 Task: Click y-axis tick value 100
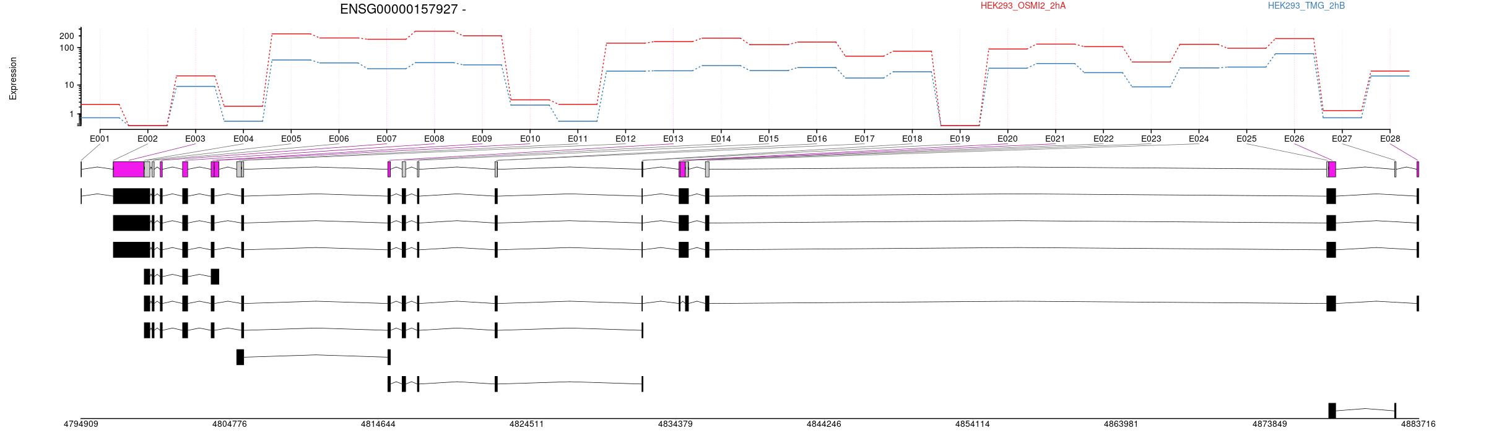(67, 48)
